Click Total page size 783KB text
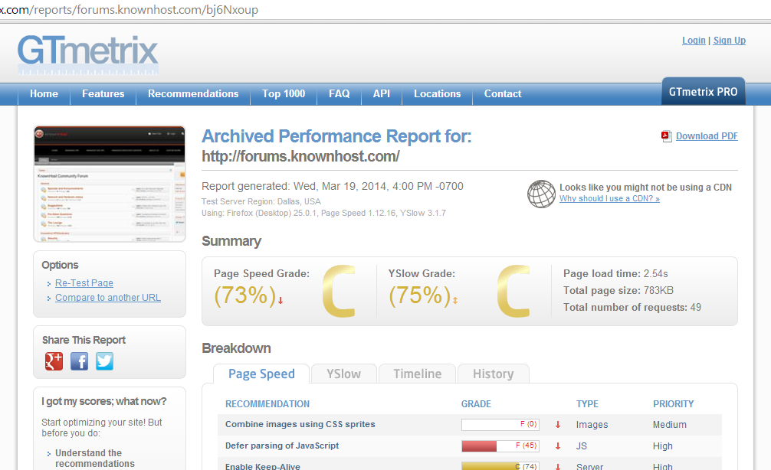This screenshot has width=771, height=470. [618, 290]
